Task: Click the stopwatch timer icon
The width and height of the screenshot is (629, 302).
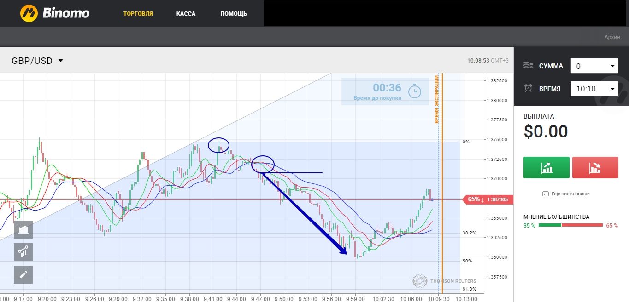Action: [x=415, y=91]
